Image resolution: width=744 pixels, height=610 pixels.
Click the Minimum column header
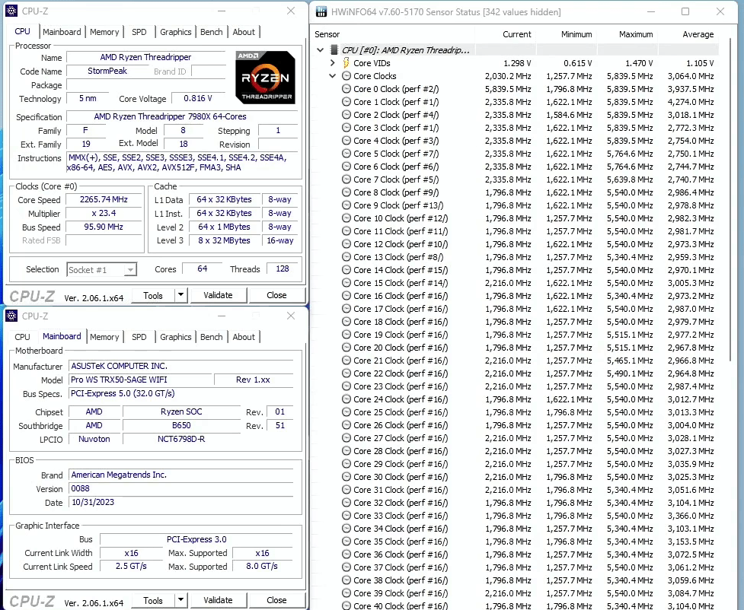pos(576,34)
